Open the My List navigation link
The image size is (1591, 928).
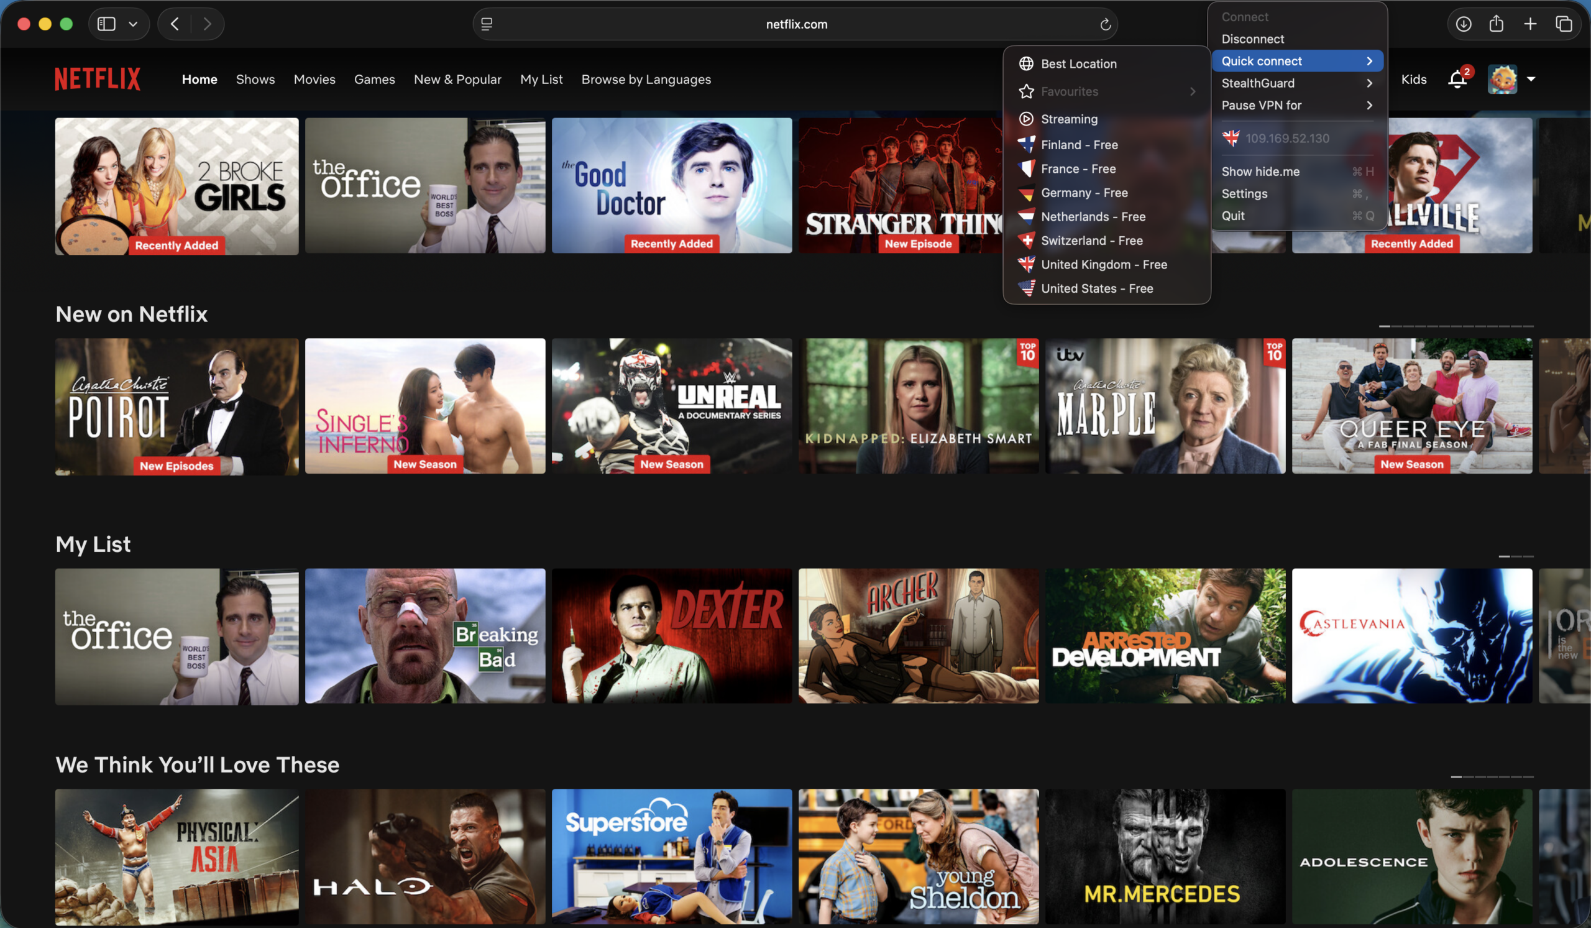541,80
